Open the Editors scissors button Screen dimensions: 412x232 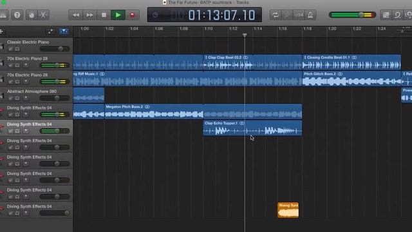43,15
